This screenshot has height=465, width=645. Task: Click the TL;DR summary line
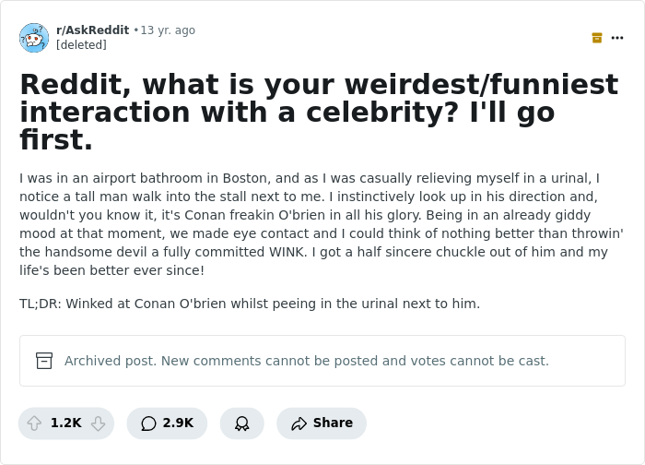[x=250, y=304]
